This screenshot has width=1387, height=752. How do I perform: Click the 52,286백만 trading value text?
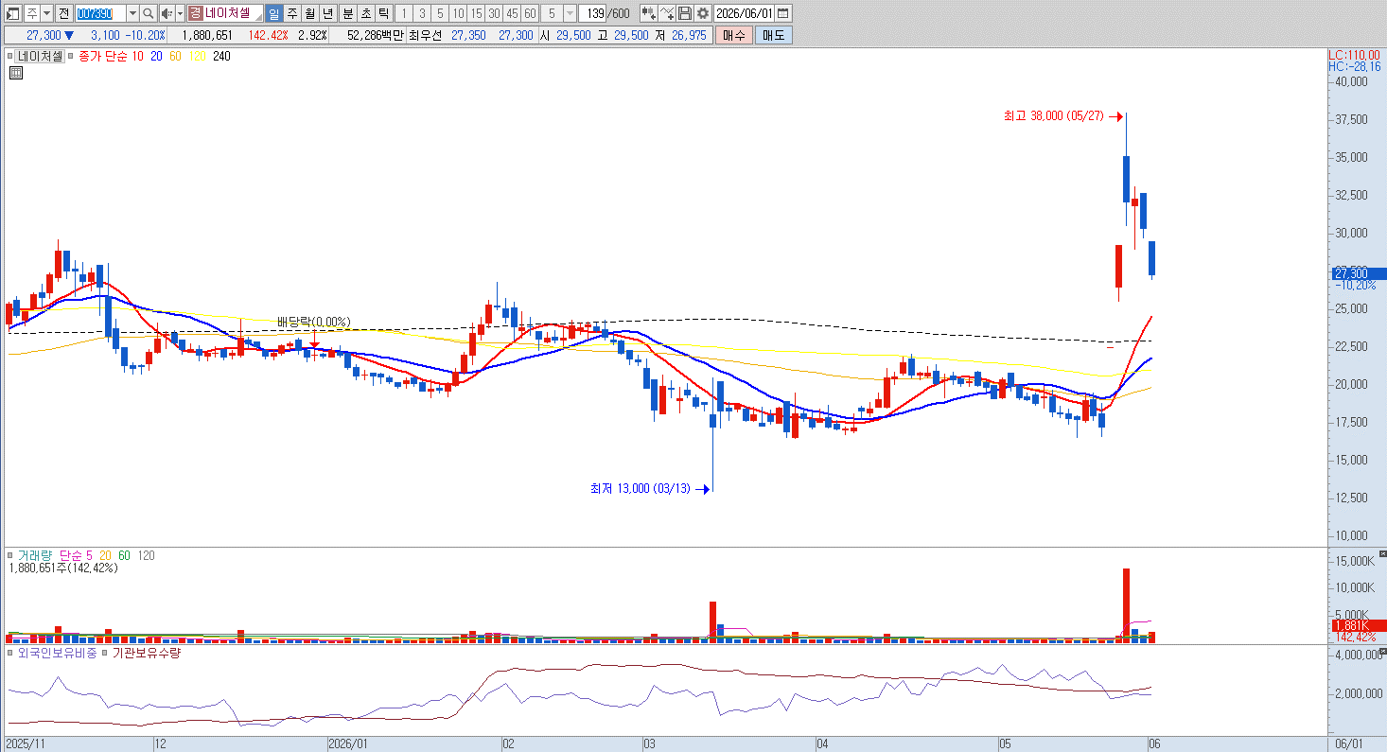click(x=375, y=35)
